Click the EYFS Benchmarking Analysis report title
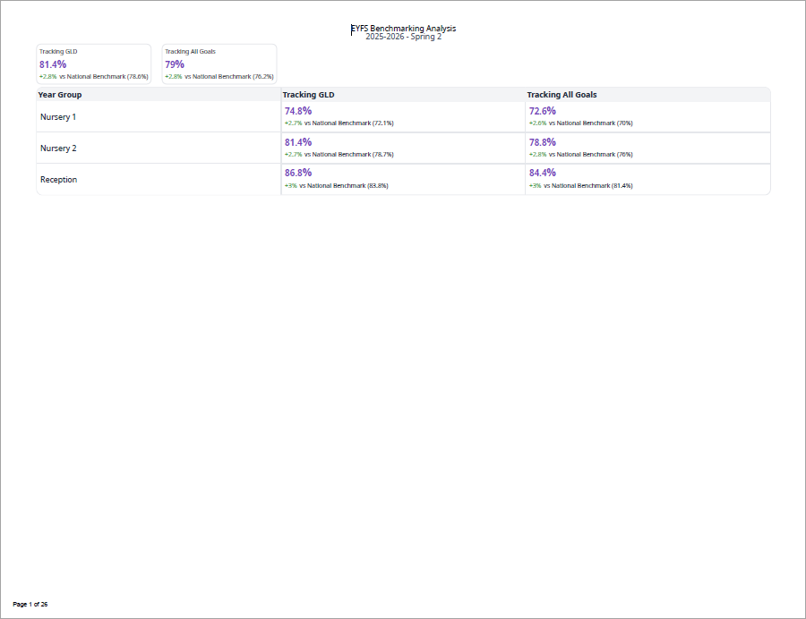The width and height of the screenshot is (806, 619). tap(403, 29)
